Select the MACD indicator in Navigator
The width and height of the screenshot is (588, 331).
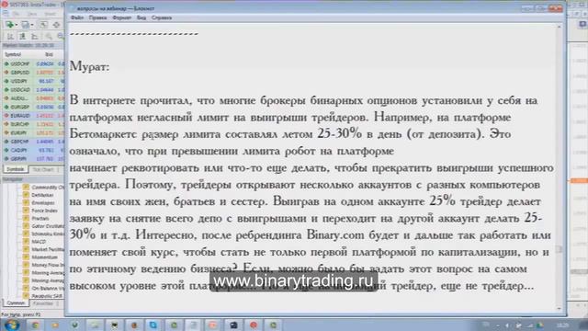[39, 242]
